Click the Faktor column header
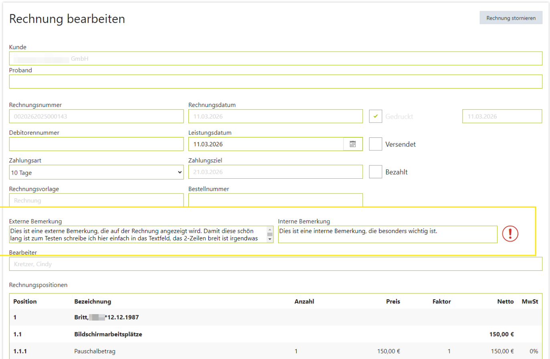The width and height of the screenshot is (550, 359). coord(442,301)
